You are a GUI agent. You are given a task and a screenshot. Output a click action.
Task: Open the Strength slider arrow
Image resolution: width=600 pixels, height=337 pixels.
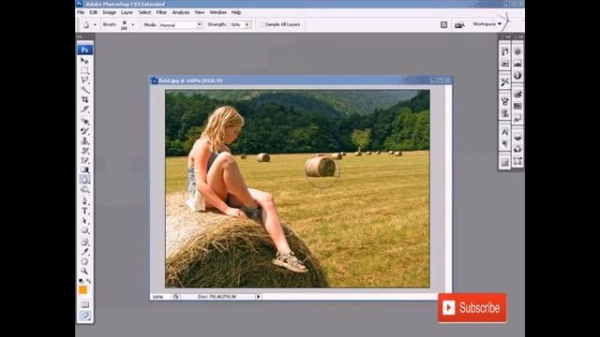point(247,25)
